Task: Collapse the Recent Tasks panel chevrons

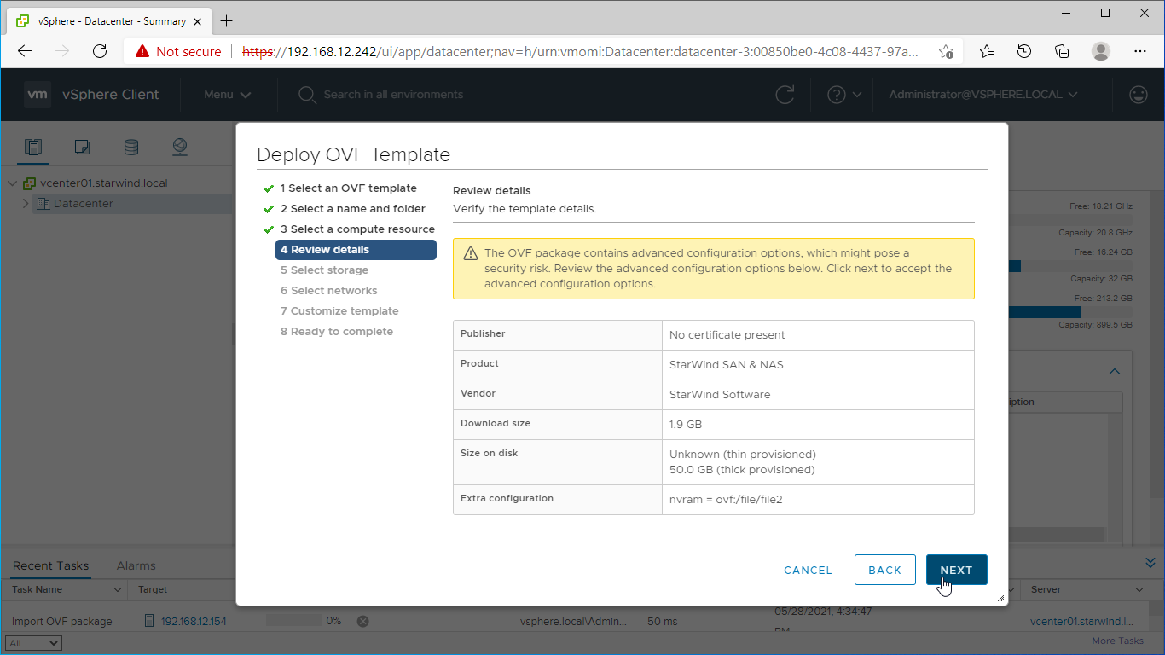Action: point(1151,563)
